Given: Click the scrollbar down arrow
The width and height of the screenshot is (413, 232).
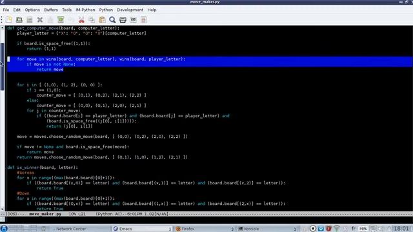Looking at the screenshot, I should (3, 209).
